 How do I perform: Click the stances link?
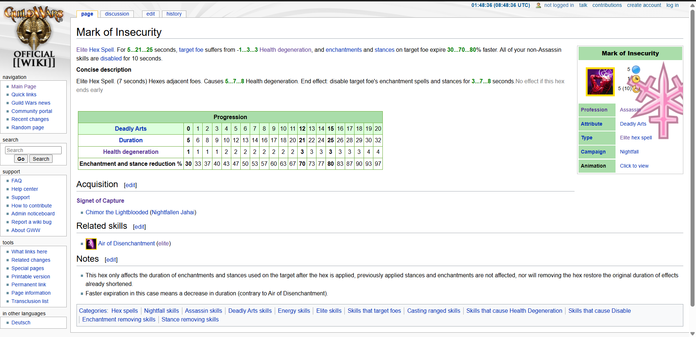(x=384, y=50)
